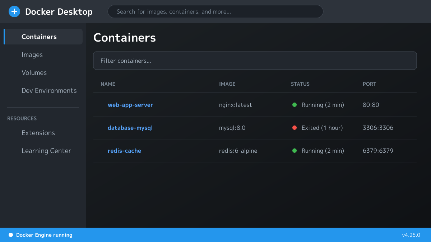Click the green status dot for web-app-server
The image size is (431, 242).
[x=295, y=105]
